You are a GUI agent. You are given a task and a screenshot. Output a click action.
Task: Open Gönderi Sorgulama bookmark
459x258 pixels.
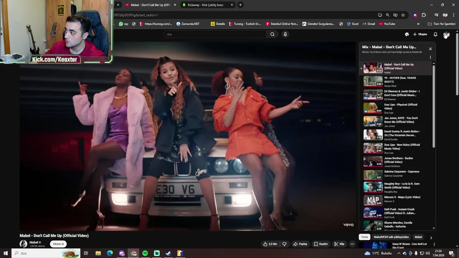click(318, 24)
